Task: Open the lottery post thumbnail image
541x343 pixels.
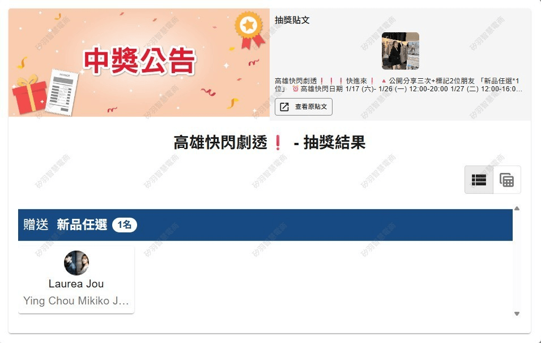Action: coord(401,51)
